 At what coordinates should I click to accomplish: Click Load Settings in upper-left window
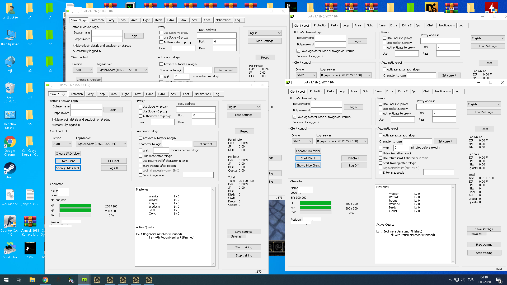pyautogui.click(x=265, y=41)
